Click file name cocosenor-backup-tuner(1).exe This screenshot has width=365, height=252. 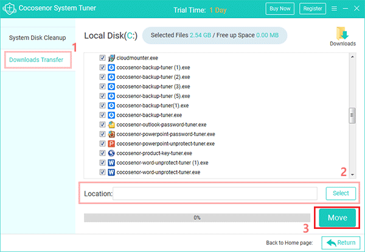(153, 106)
